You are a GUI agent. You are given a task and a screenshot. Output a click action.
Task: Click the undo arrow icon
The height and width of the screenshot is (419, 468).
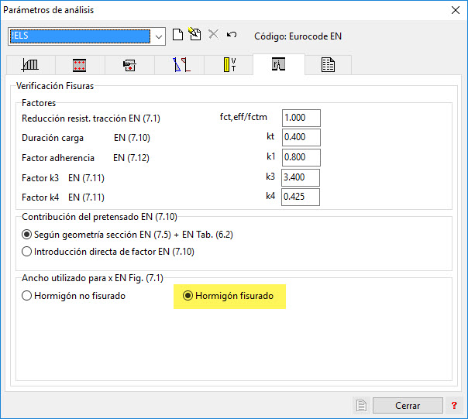tap(231, 36)
